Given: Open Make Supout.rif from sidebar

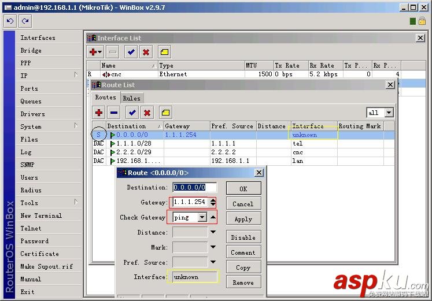Looking at the screenshot, I should pos(49,266).
